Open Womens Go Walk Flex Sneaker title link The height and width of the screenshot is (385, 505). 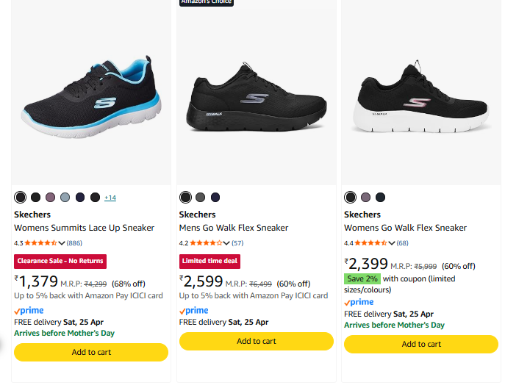[405, 228]
